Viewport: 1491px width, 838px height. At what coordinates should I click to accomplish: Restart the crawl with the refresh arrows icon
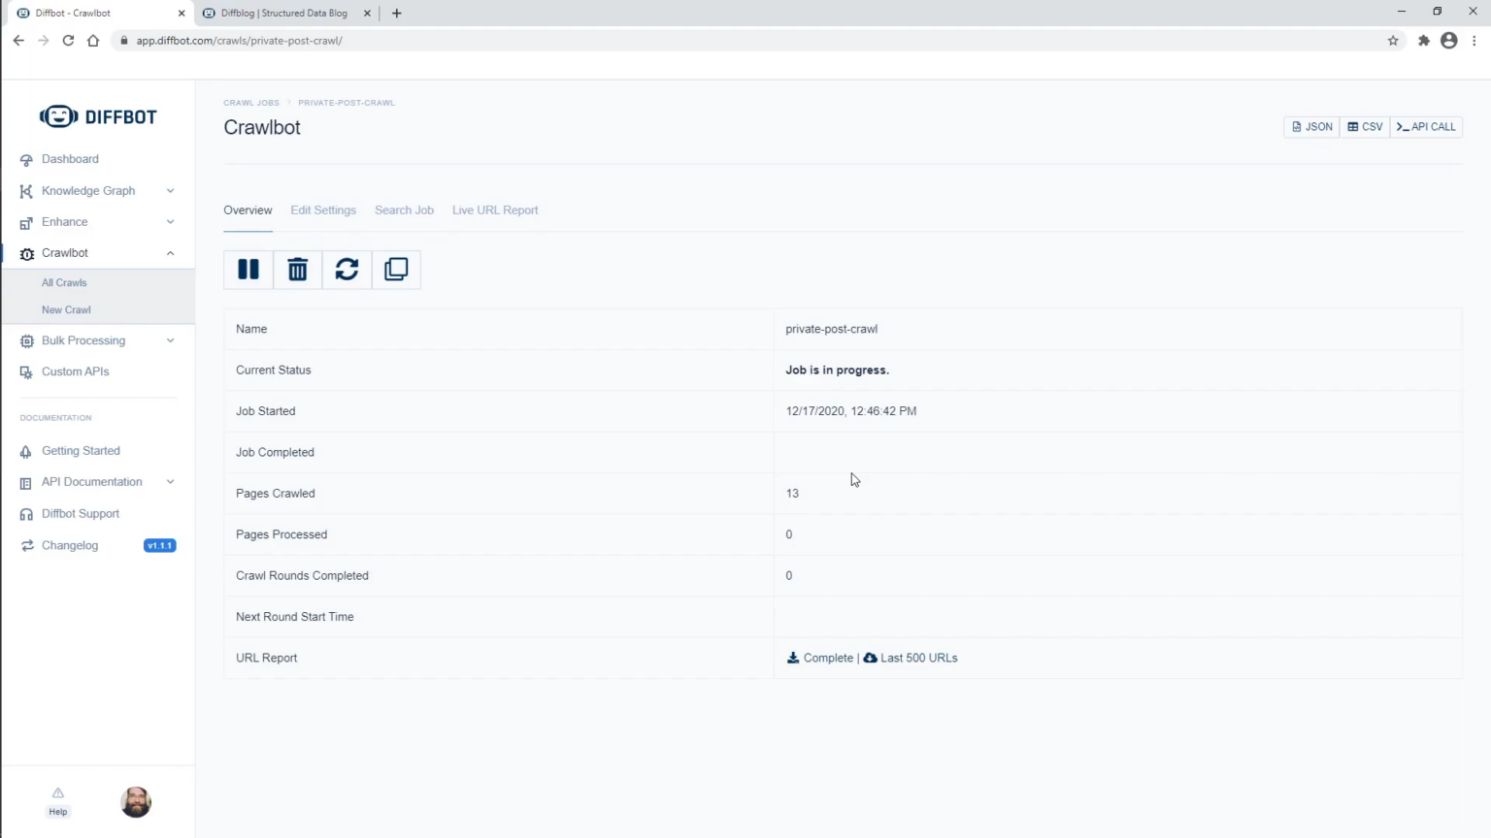click(x=347, y=270)
